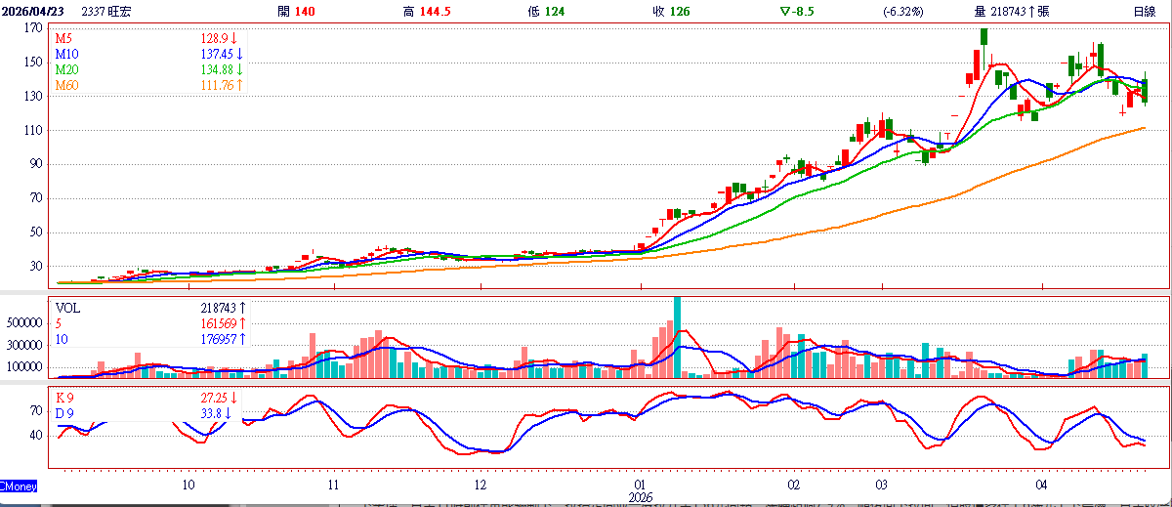
Task: Click the M60 up arrow indicator
Action: (x=240, y=85)
